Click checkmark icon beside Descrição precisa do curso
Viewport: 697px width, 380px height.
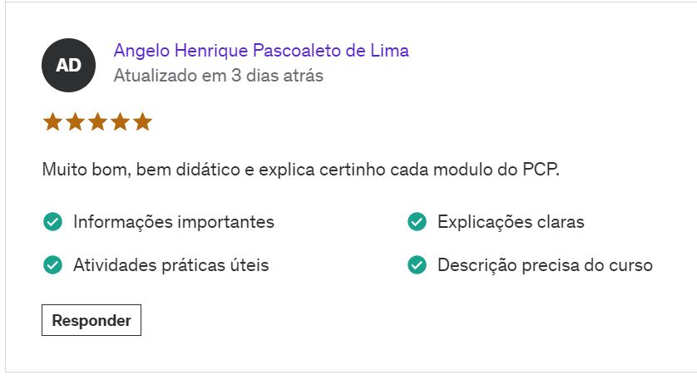[x=417, y=265]
